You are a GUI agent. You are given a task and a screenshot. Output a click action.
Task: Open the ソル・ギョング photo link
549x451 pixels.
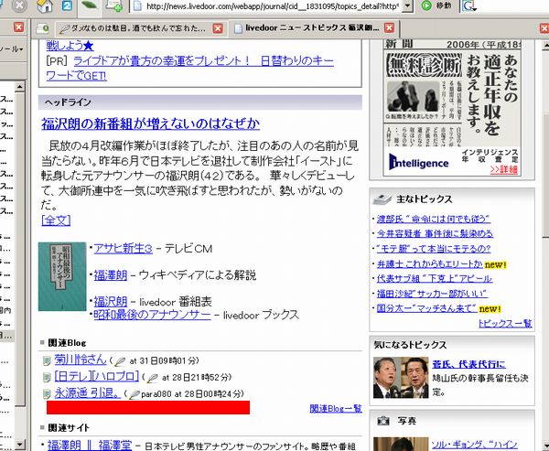[474, 445]
